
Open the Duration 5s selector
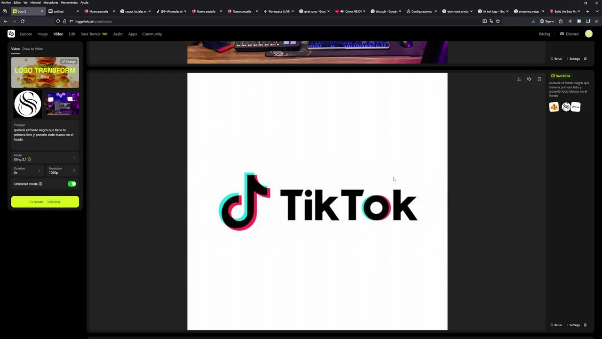click(x=28, y=170)
